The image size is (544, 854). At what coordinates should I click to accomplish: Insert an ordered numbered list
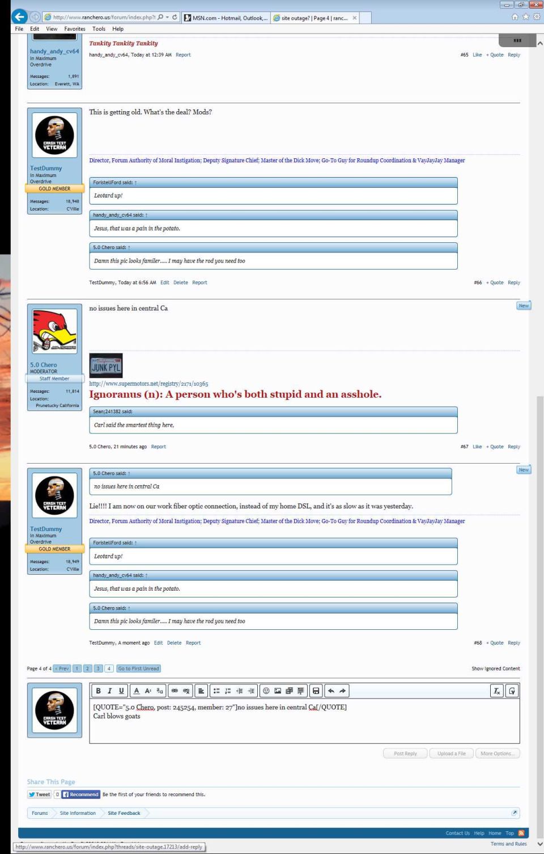coord(228,691)
